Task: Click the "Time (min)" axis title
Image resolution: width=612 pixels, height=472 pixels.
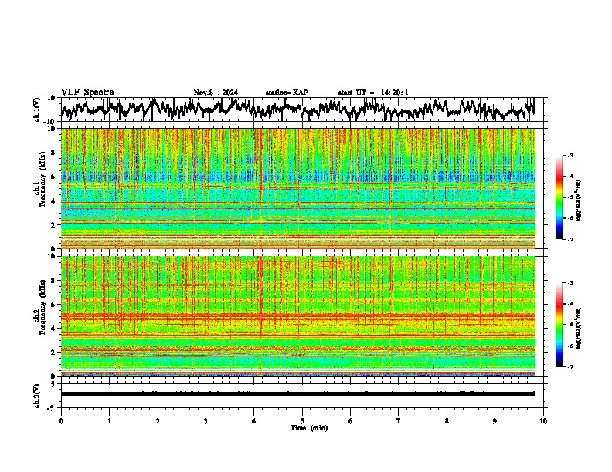Action: pos(309,427)
